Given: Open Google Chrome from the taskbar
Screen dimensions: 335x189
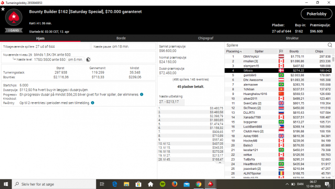Looking at the screenshot, I should click(199, 184).
